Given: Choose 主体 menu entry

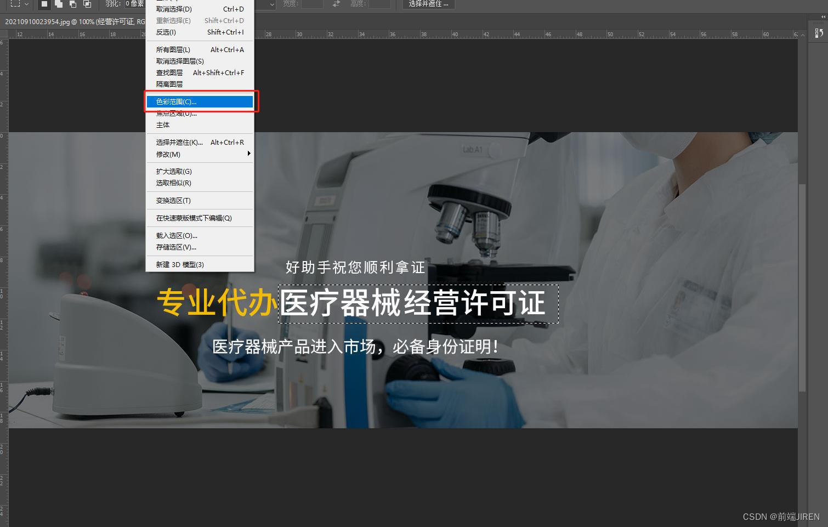Looking at the screenshot, I should coord(200,125).
